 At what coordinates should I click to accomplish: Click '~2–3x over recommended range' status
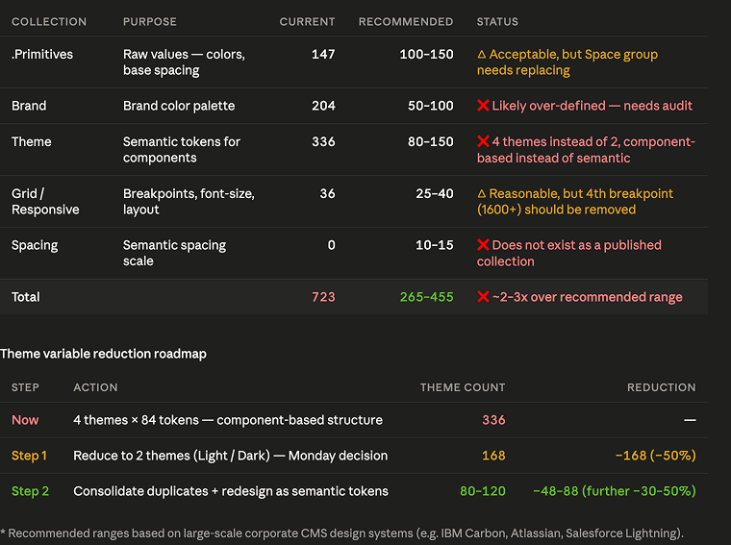click(588, 297)
